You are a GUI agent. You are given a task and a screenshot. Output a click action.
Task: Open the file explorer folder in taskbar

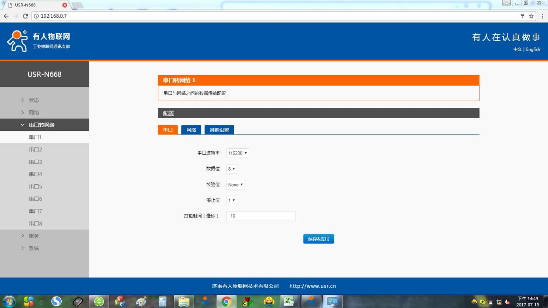coord(184,302)
